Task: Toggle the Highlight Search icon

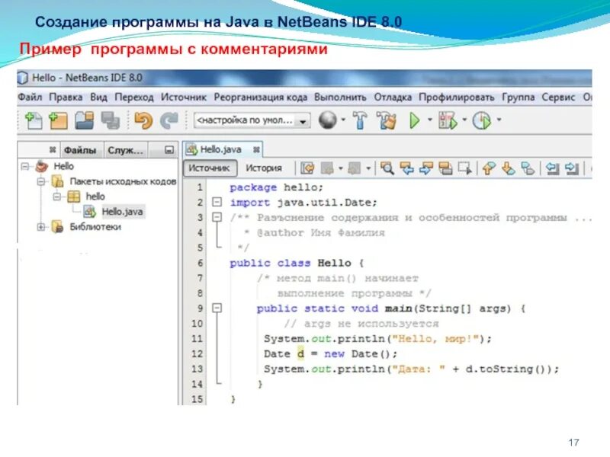Action: pos(445,168)
